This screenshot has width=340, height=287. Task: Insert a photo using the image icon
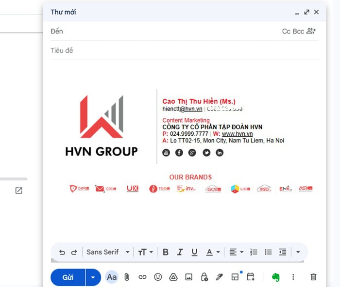[189, 277]
